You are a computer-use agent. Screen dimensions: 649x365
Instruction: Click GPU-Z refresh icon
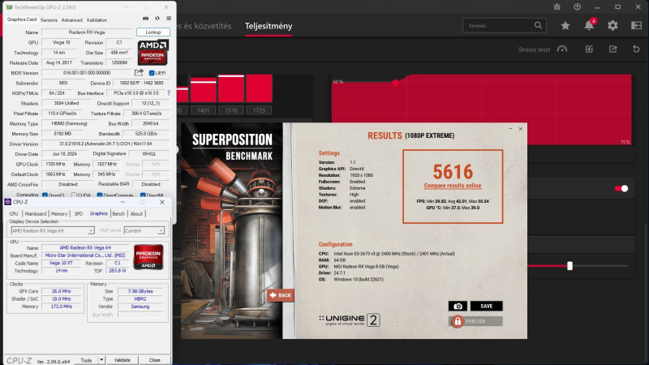coord(157,19)
